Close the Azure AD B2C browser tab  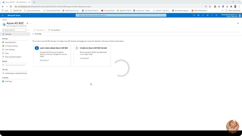29,2
